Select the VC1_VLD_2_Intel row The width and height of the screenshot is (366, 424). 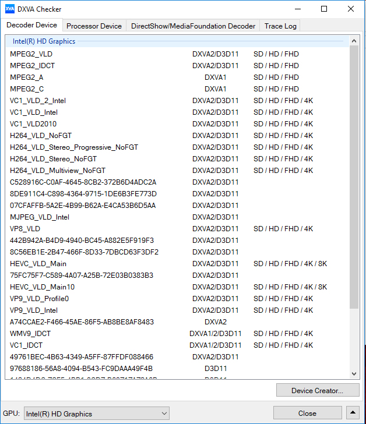pyautogui.click(x=177, y=101)
